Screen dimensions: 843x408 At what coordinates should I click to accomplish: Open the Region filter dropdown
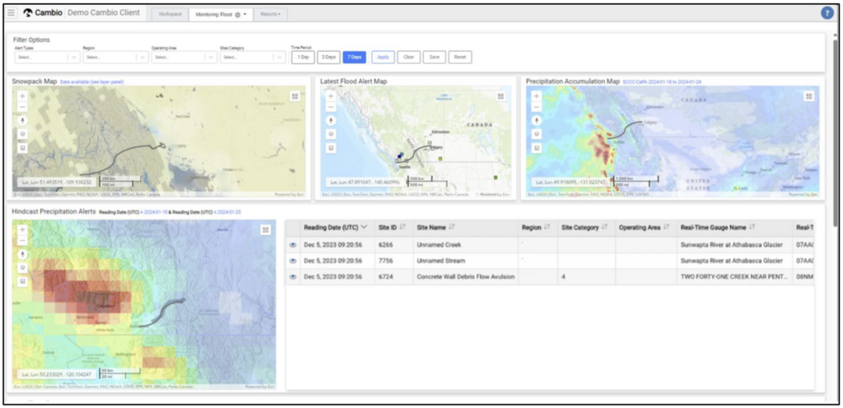click(115, 57)
